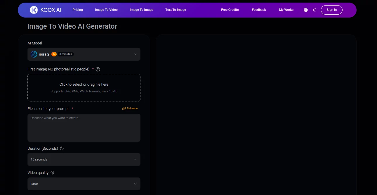
Task: Click the Feedback link
Action: point(258,10)
